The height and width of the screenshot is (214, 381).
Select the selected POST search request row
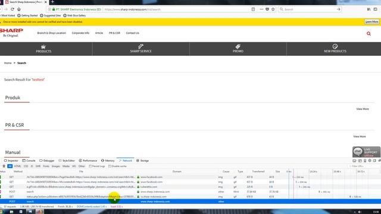coord(190,202)
